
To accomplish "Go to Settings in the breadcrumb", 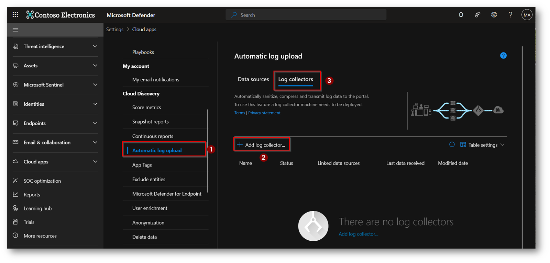I will pyautogui.click(x=114, y=30).
